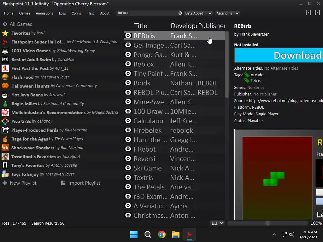
Task: Select the Ski Game row
Action: (x=174, y=168)
